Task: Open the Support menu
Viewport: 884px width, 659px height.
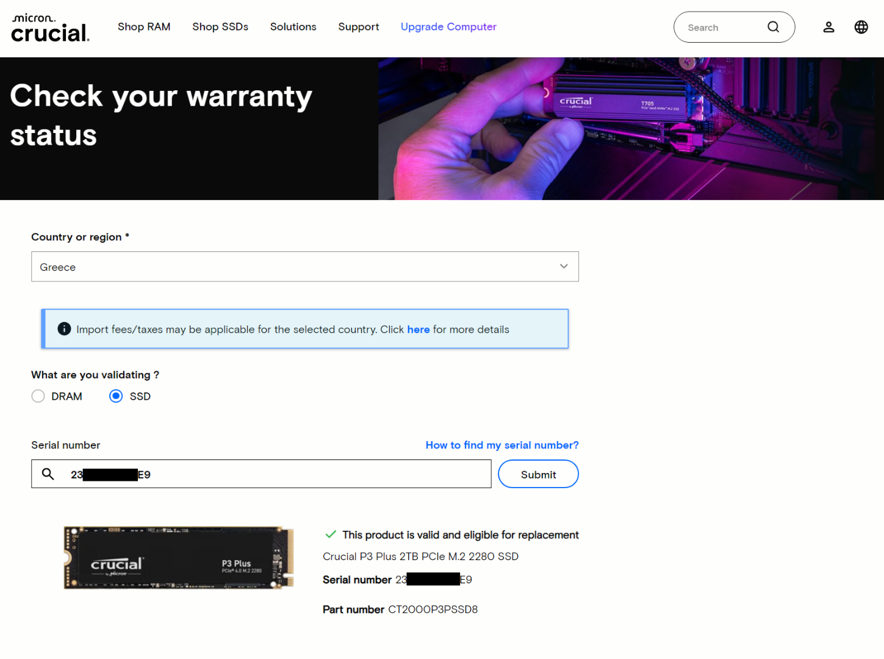Action: pyautogui.click(x=359, y=27)
